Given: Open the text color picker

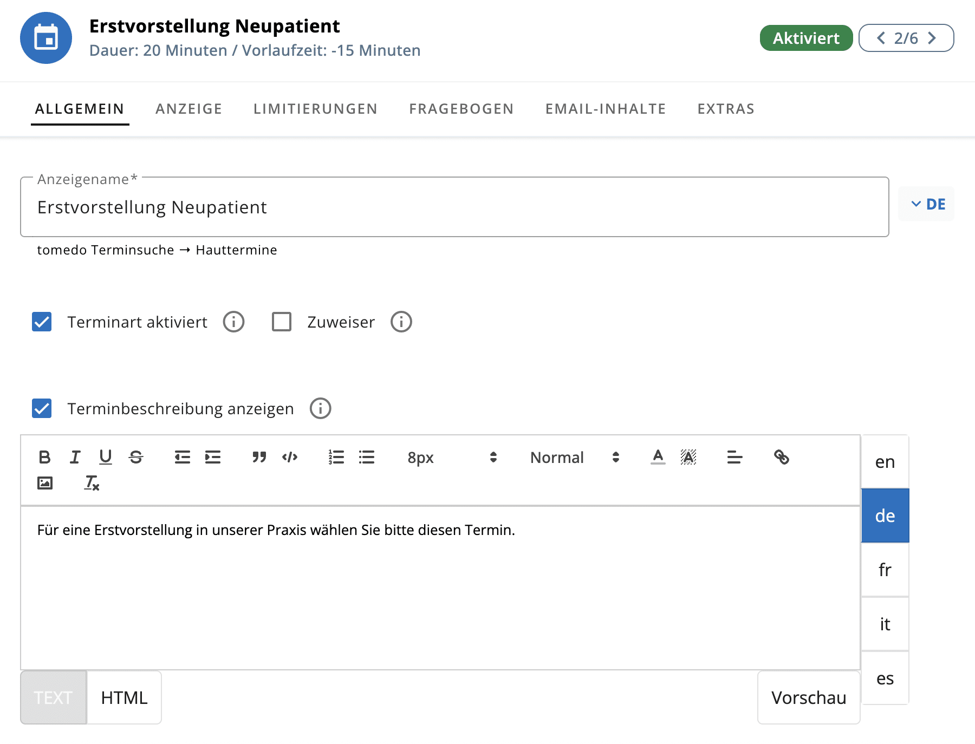Looking at the screenshot, I should [x=658, y=458].
